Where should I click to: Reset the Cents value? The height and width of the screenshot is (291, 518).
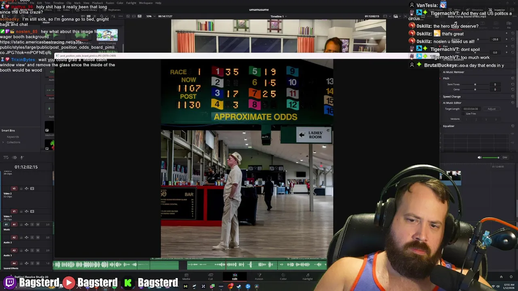click(x=513, y=89)
